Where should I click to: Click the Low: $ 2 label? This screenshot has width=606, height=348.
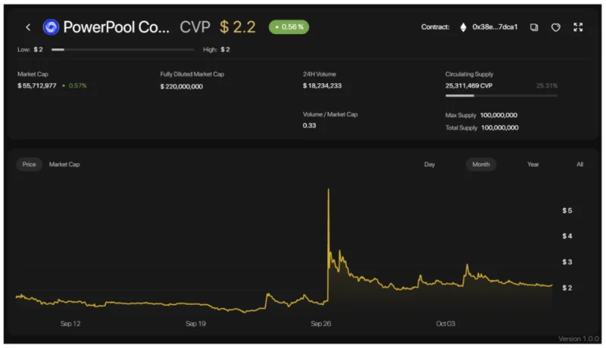pyautogui.click(x=30, y=49)
